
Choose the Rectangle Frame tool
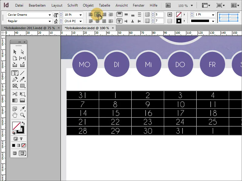(x=15, y=86)
